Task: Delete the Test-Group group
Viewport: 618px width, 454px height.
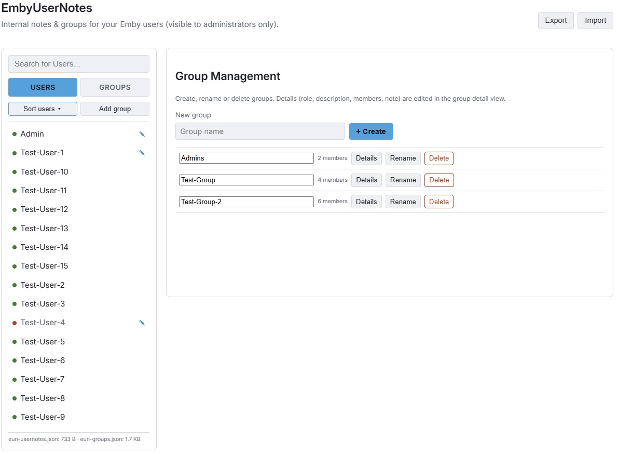Action: click(x=438, y=180)
